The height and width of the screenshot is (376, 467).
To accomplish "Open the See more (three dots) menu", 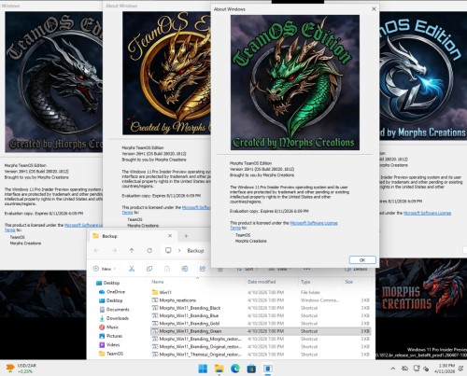I will [x=306, y=269].
